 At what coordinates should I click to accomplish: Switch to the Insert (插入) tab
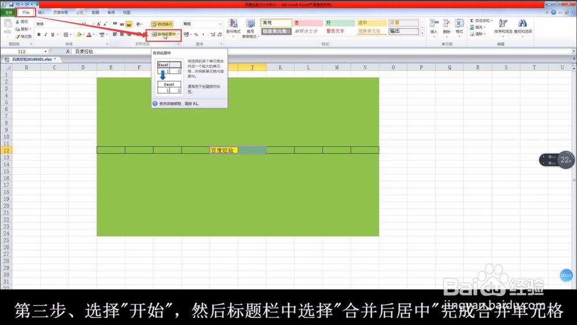(41, 13)
